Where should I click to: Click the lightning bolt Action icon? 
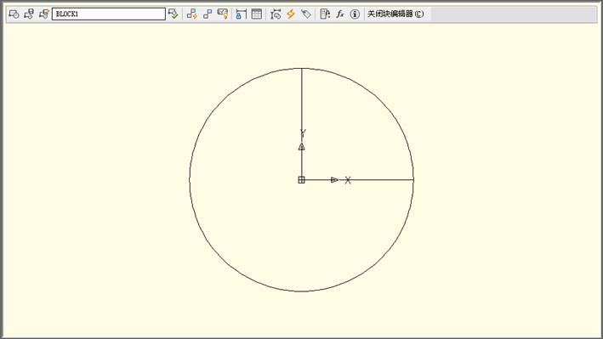[x=291, y=14]
